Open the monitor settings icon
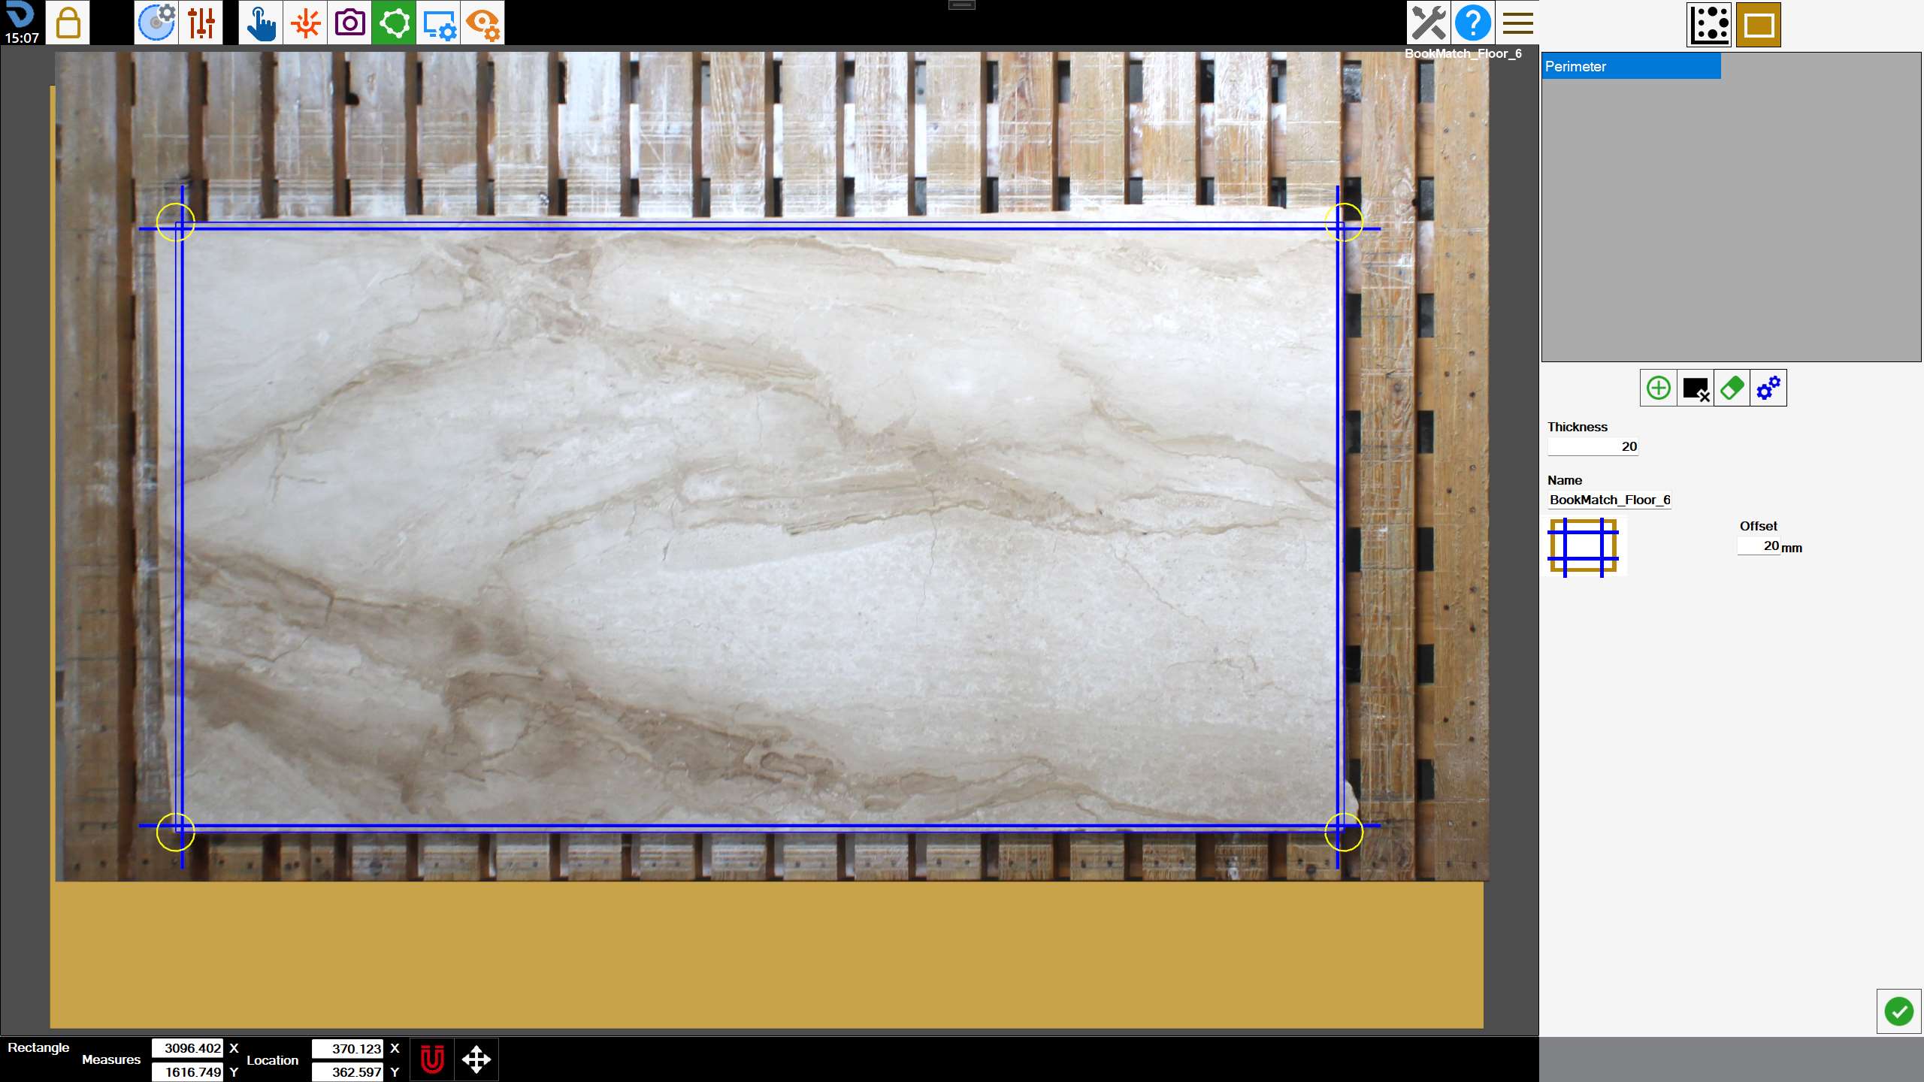This screenshot has height=1082, width=1924. click(x=438, y=23)
